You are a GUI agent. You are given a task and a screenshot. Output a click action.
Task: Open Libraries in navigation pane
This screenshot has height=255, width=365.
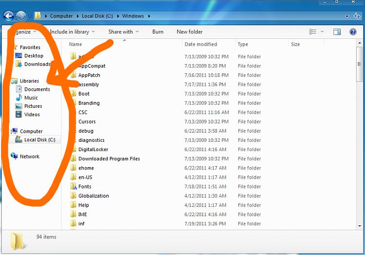coord(29,81)
